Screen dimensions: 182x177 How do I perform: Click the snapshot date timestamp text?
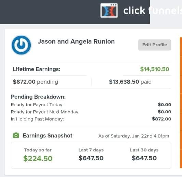(134, 136)
